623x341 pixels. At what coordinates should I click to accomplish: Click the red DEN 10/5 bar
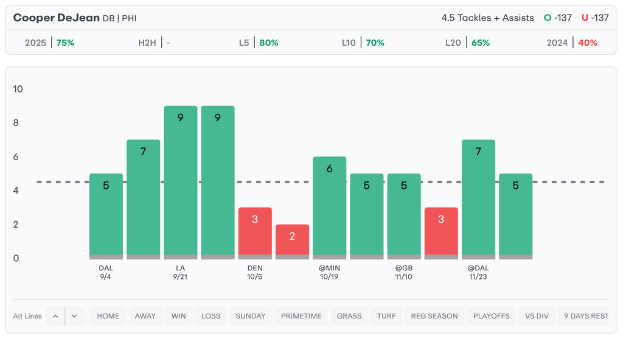click(x=255, y=233)
